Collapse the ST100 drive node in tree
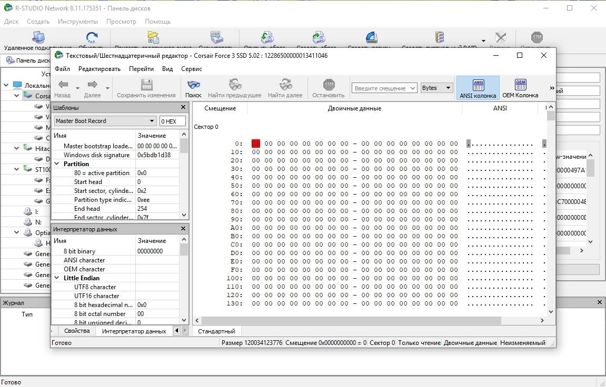 tap(17, 169)
